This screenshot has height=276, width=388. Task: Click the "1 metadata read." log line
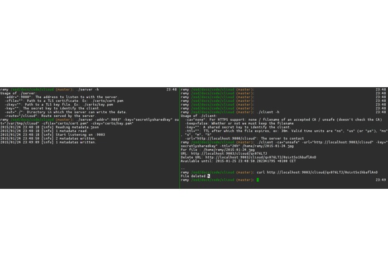(x=44, y=131)
